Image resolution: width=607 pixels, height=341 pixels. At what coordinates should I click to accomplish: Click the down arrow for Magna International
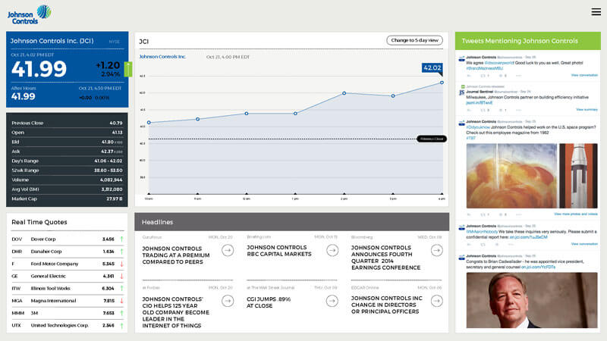pyautogui.click(x=121, y=301)
